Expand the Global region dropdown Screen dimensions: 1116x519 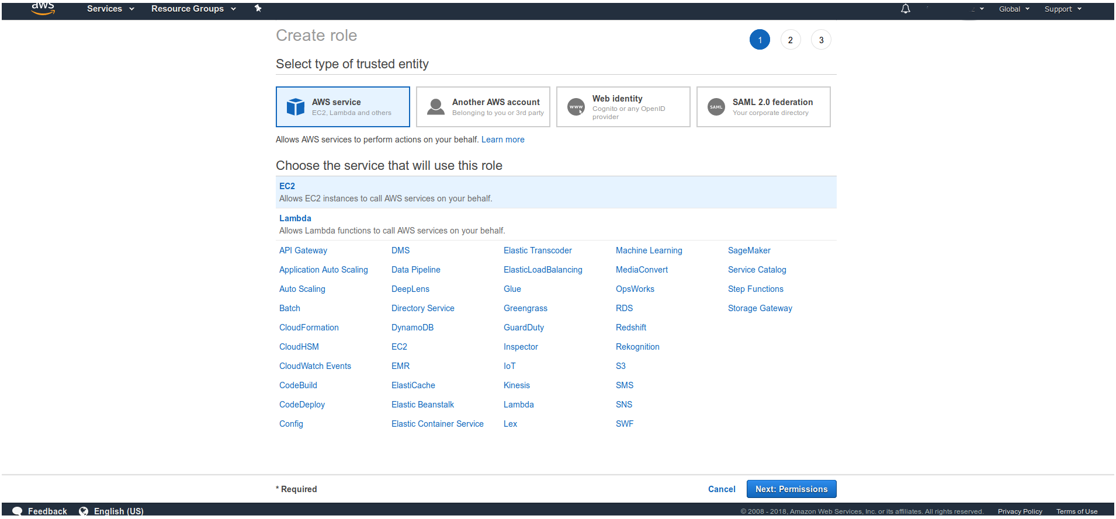tap(1014, 9)
